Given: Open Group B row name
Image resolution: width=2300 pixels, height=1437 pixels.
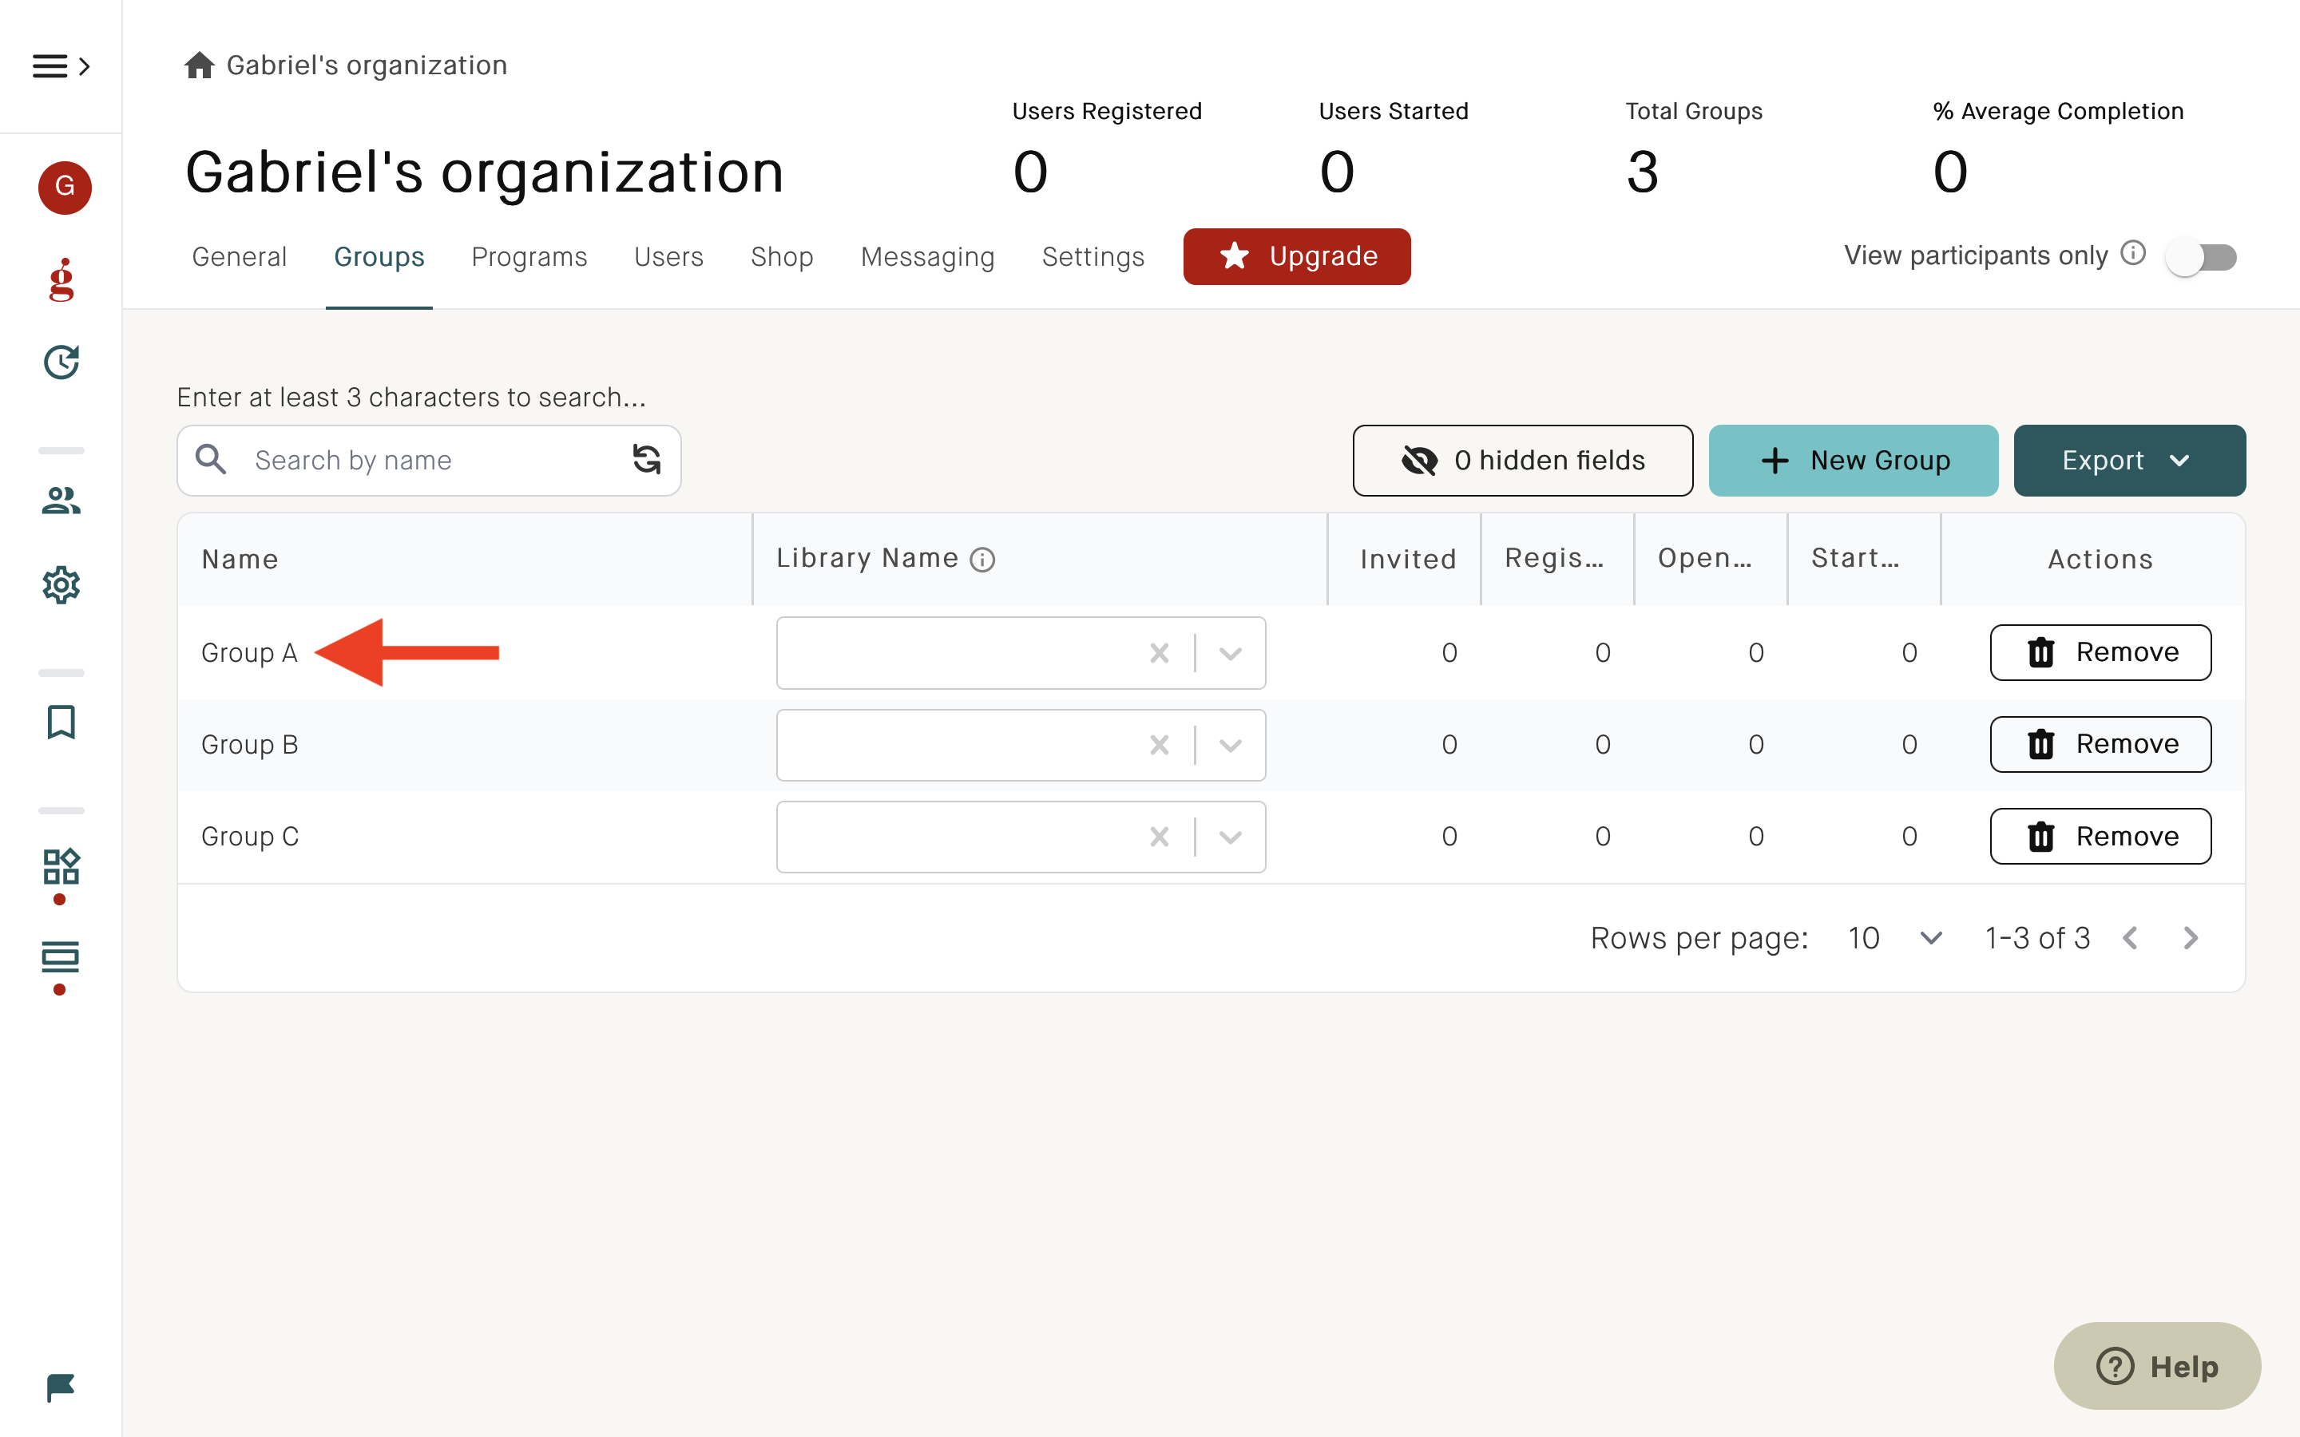Looking at the screenshot, I should (x=250, y=745).
